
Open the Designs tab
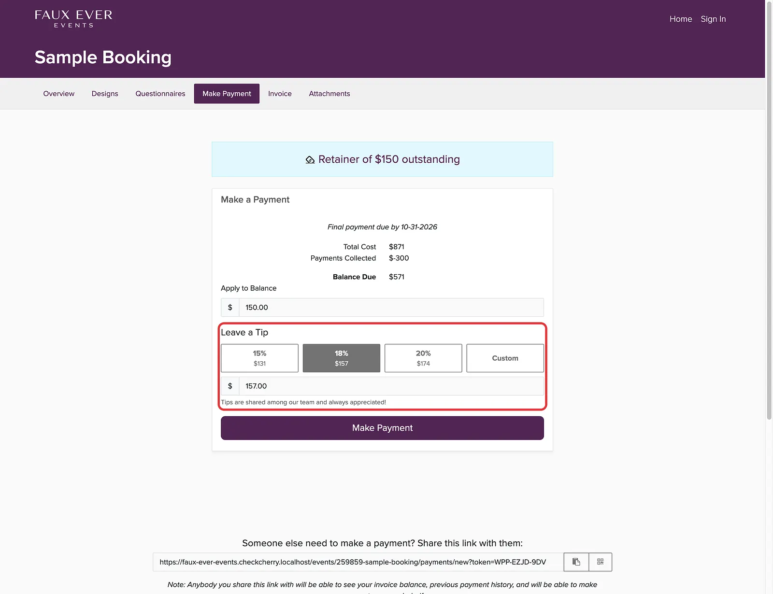(105, 94)
